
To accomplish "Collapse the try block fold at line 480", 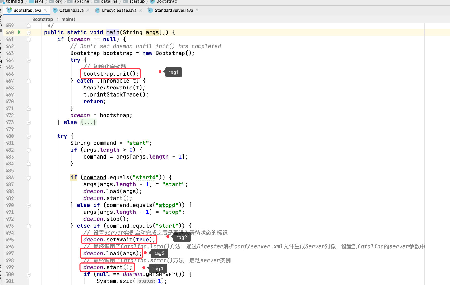I will tap(29, 136).
